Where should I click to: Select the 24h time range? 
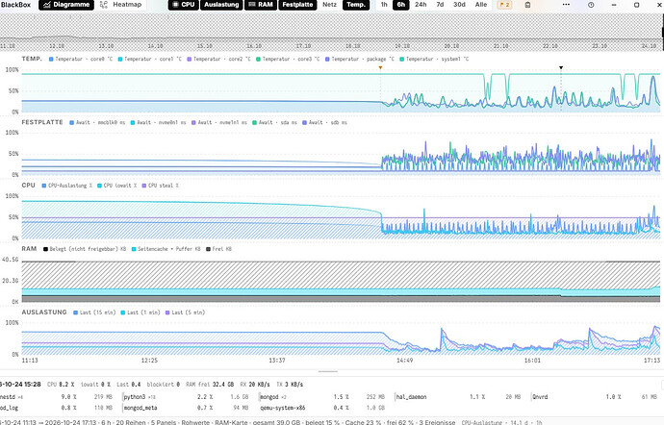(421, 5)
